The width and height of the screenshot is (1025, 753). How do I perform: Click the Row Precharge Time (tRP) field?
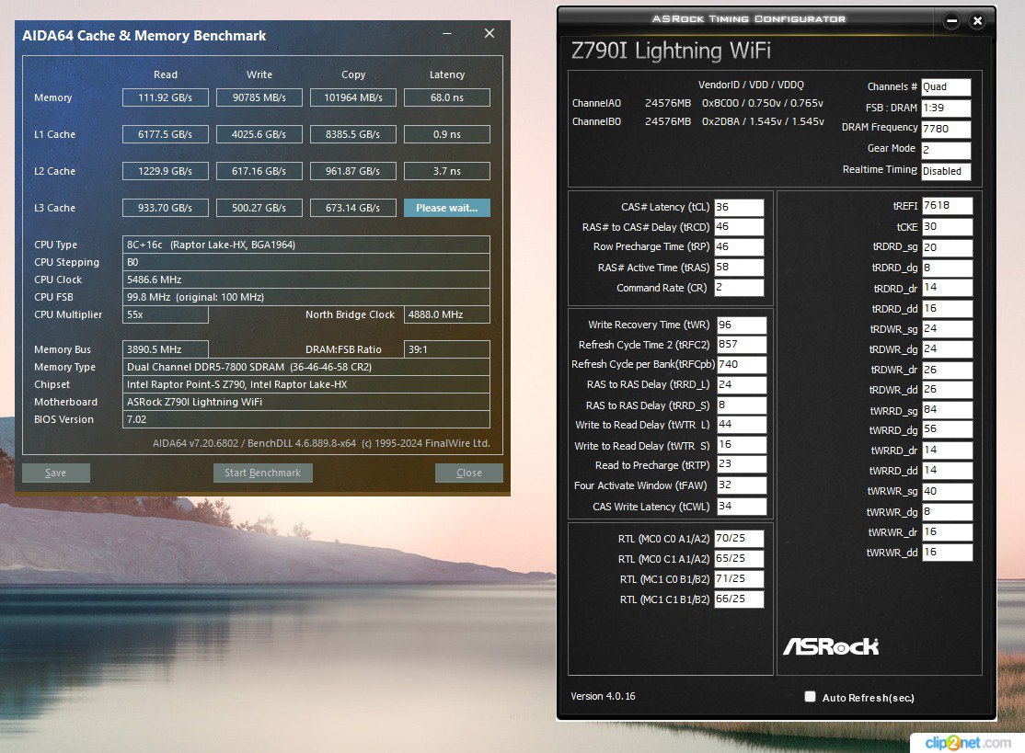[739, 247]
